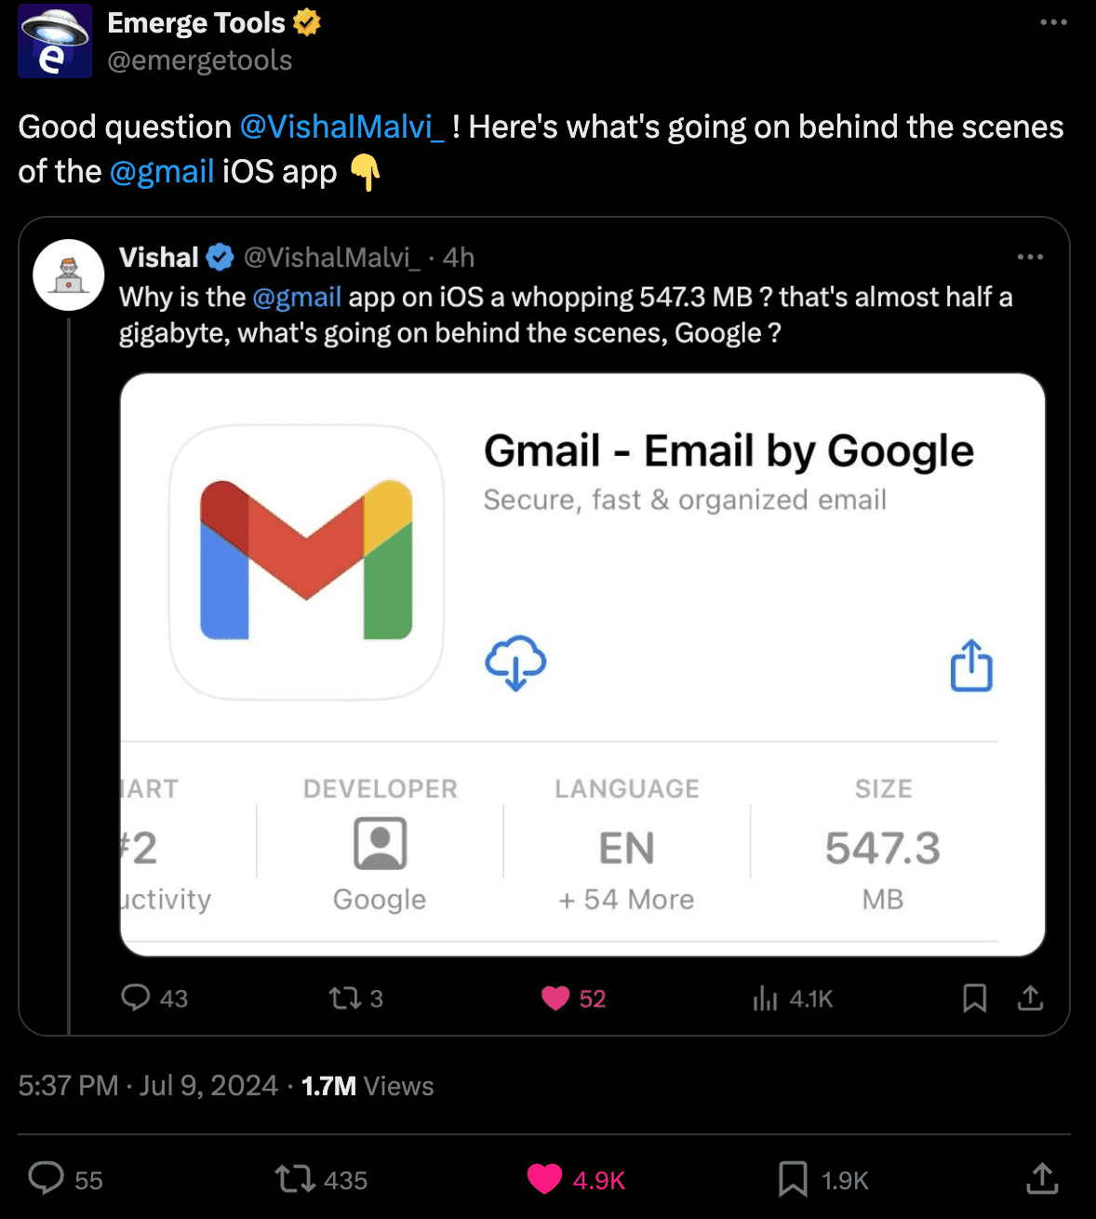Click the Gmail app icon thumbnail

click(306, 562)
